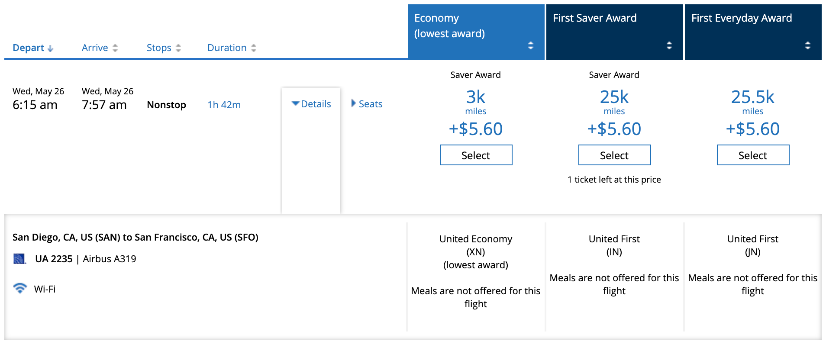Select the 3k miles Economy Saver Award

[x=476, y=155]
